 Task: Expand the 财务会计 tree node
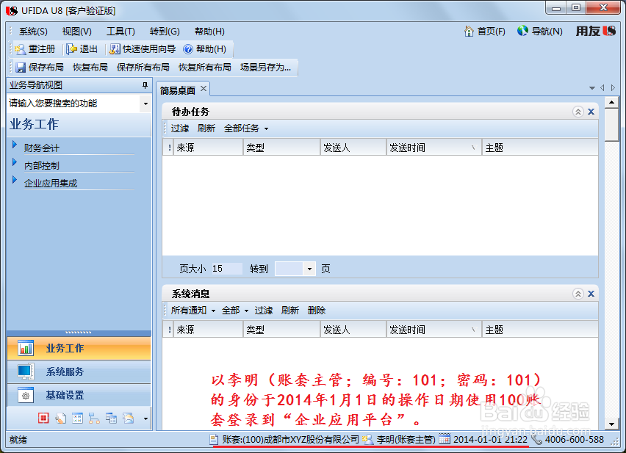pyautogui.click(x=15, y=145)
